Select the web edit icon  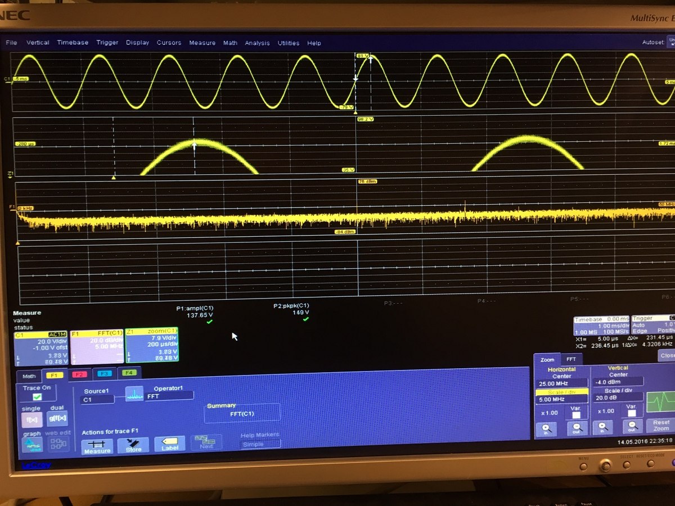pyautogui.click(x=58, y=443)
